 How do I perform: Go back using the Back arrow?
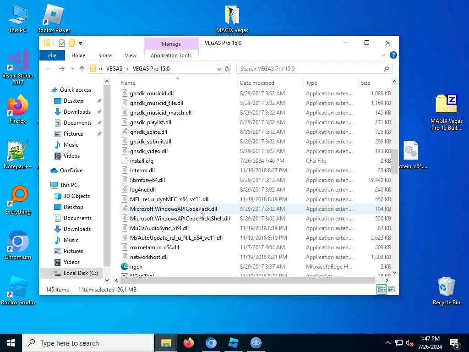point(49,69)
